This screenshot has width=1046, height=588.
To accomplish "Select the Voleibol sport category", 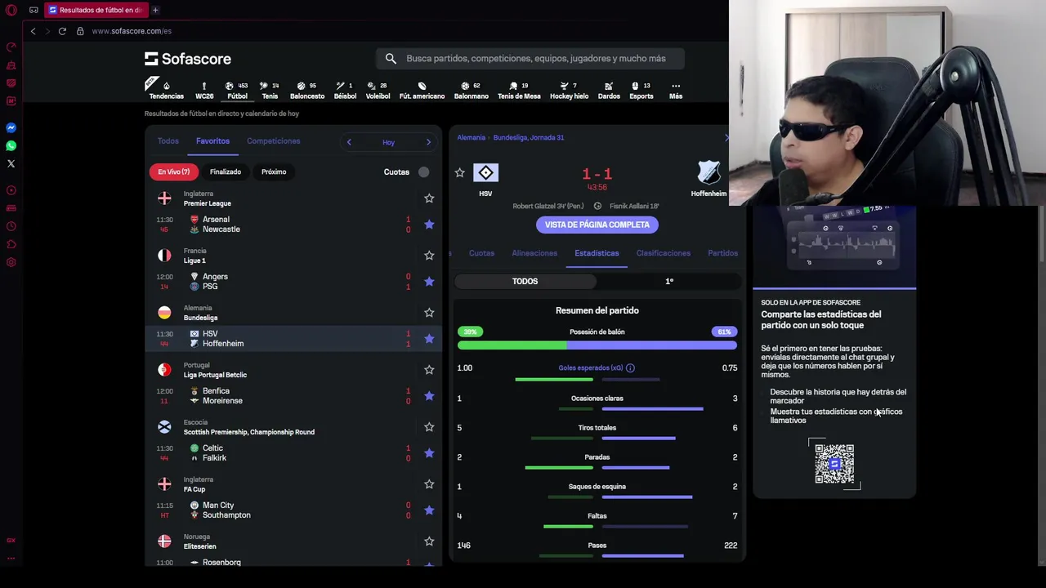I will point(378,90).
